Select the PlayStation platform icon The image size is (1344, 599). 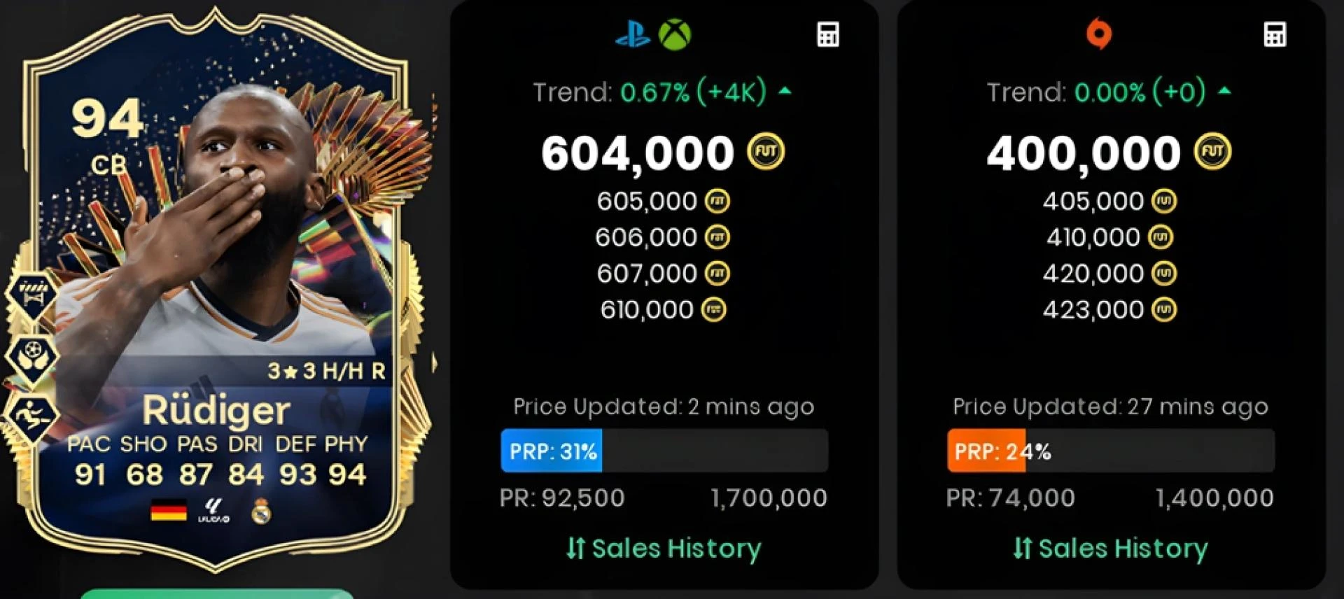pyautogui.click(x=633, y=34)
